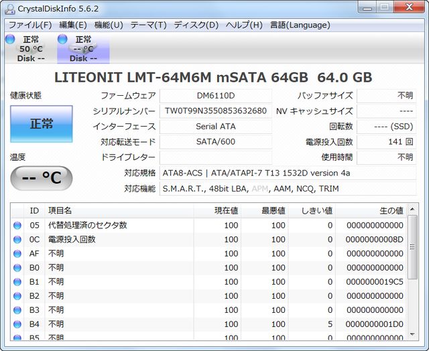The image size is (429, 351).
Task: Click the power-on count field 141 回
Action: coord(387,142)
